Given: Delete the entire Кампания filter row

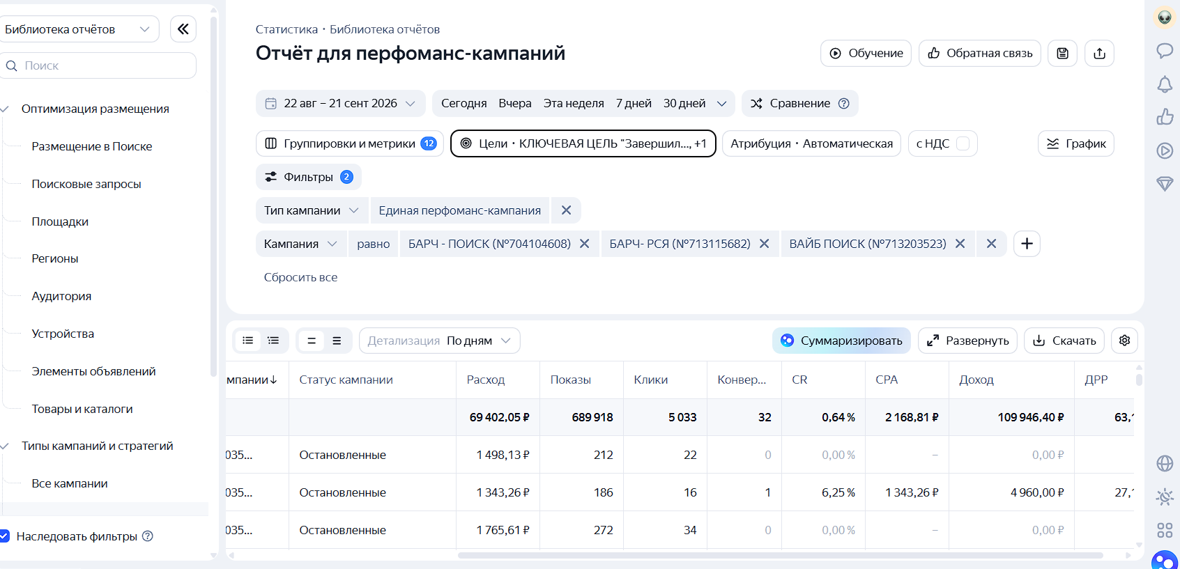Looking at the screenshot, I should [x=991, y=244].
